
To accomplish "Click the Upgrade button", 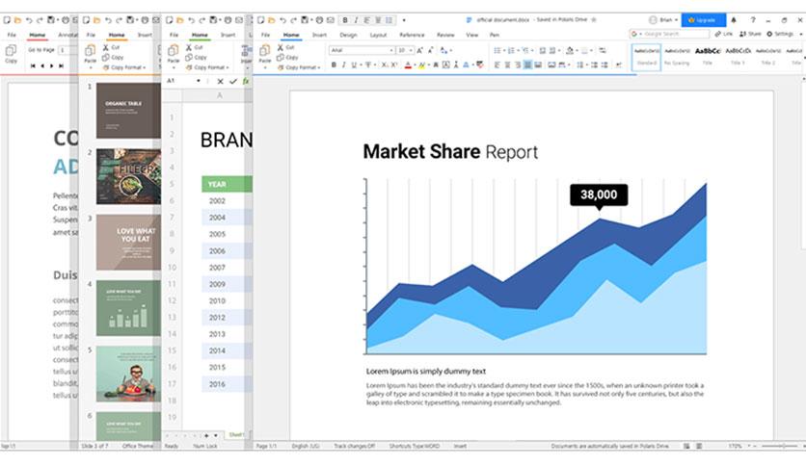I will point(703,20).
